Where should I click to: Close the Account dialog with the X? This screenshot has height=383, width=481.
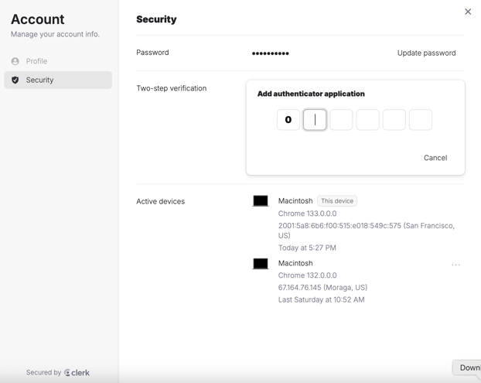[x=468, y=12]
